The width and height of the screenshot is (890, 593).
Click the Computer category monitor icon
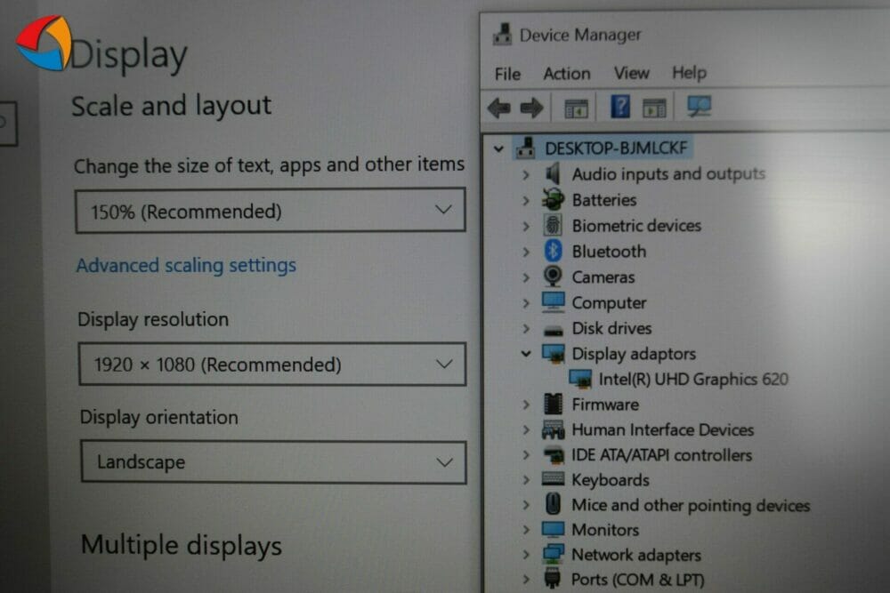[x=553, y=302]
